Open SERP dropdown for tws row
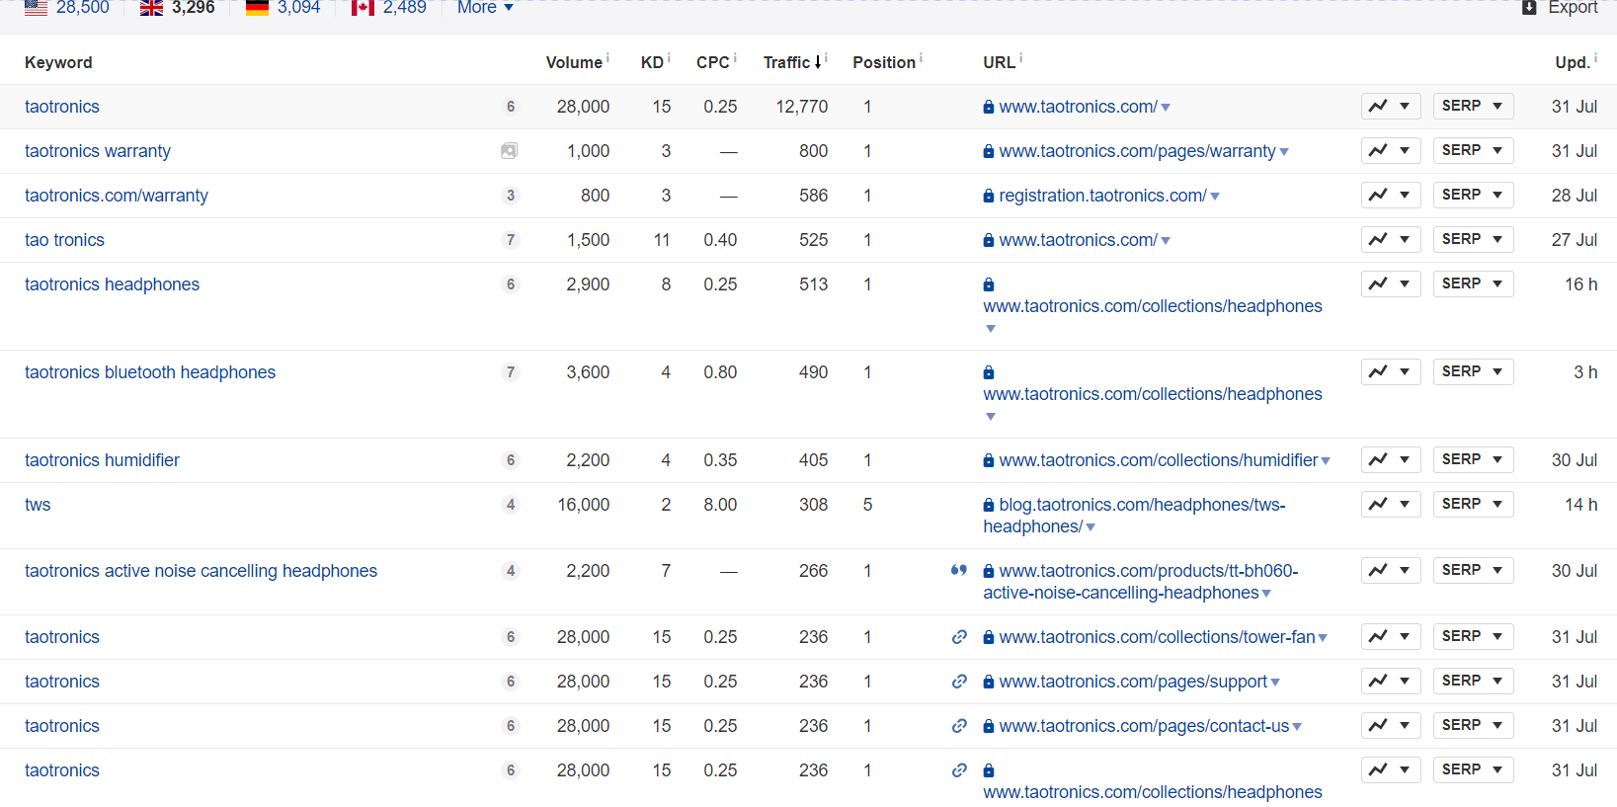The image size is (1617, 807). click(1473, 504)
